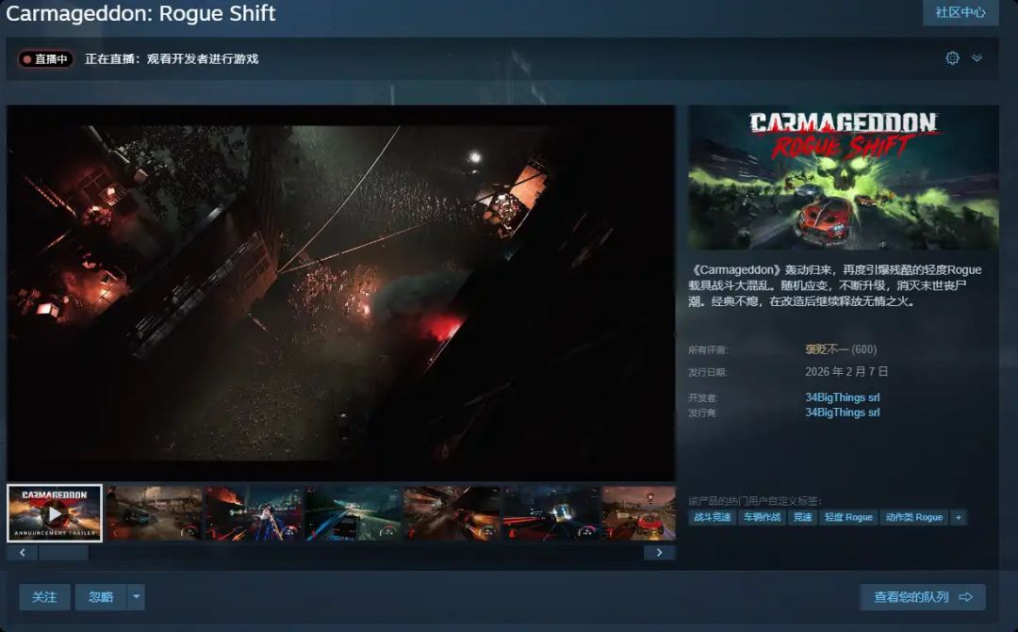
Task: Click the 褒贬不一 review summary
Action: 827,349
